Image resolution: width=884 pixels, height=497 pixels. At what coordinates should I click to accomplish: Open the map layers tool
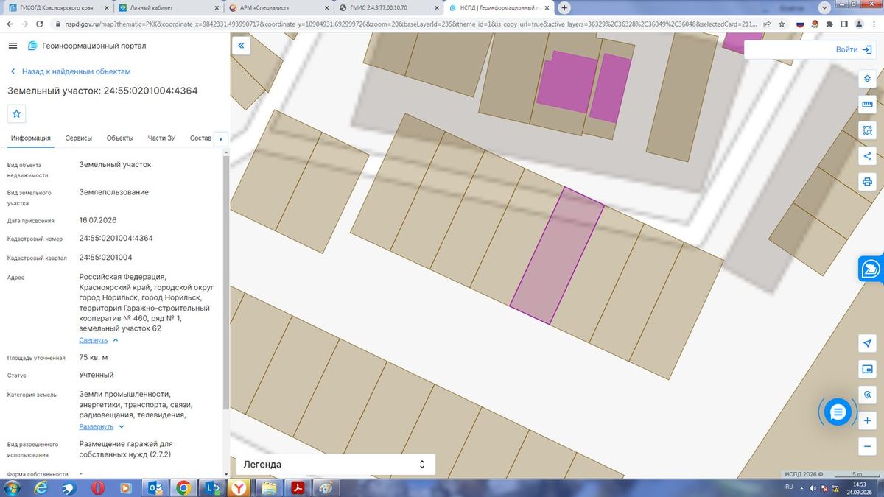pos(867,79)
